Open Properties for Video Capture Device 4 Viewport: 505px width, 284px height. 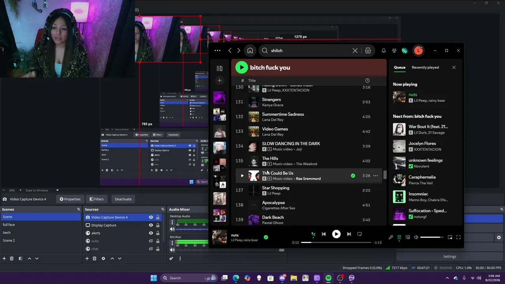(70, 199)
